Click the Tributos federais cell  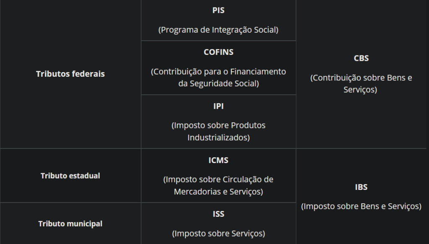point(70,74)
